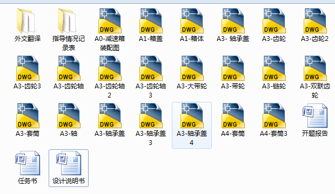
Task: Select the A3-轴承盖3 DWG file icon
Action: tap(151, 115)
